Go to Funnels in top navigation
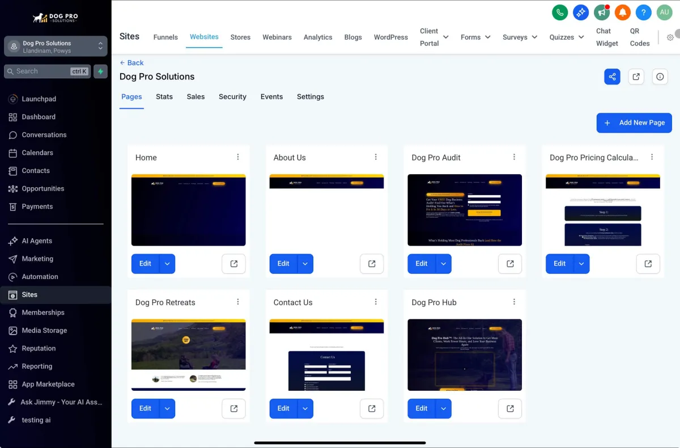680x448 pixels. click(x=165, y=37)
